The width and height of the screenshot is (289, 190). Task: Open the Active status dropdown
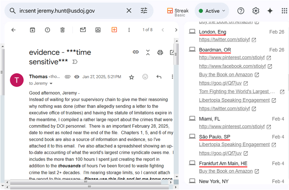212,11
